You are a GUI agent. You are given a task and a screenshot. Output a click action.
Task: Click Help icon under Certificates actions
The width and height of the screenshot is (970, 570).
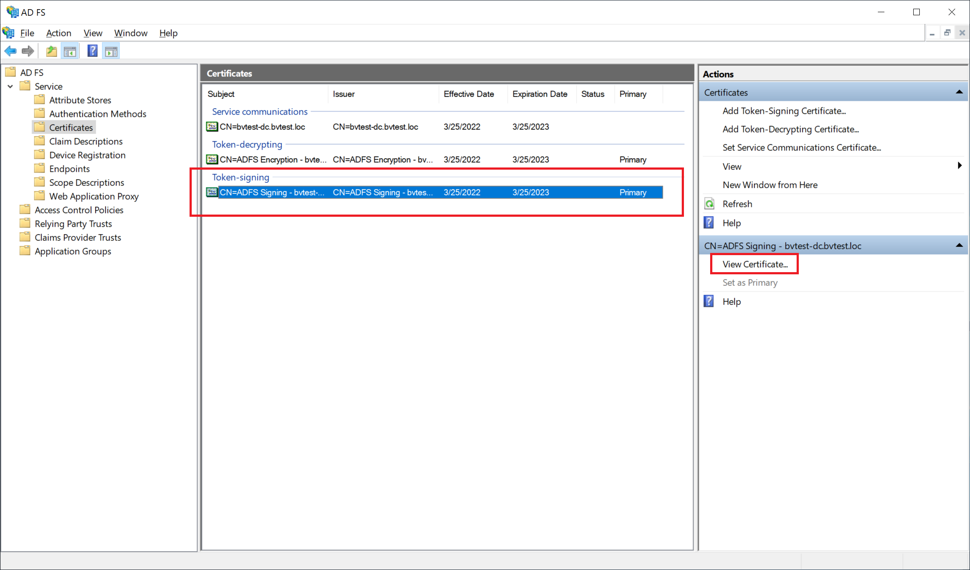click(709, 223)
